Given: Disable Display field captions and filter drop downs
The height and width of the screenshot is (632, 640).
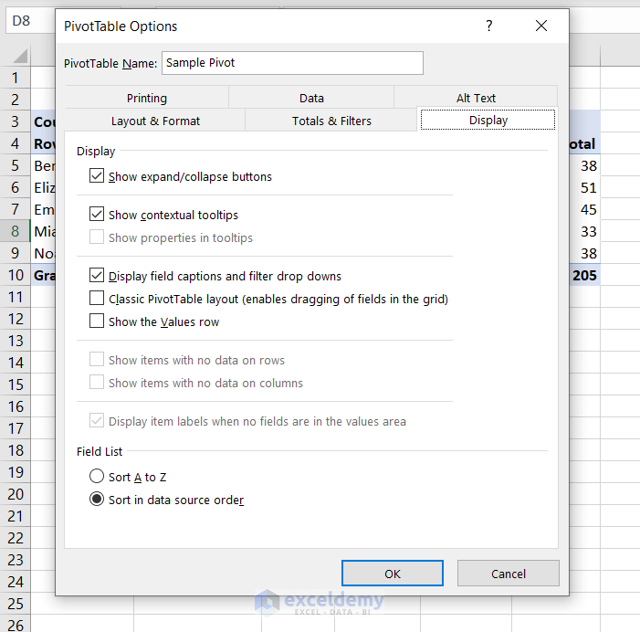Looking at the screenshot, I should [97, 275].
